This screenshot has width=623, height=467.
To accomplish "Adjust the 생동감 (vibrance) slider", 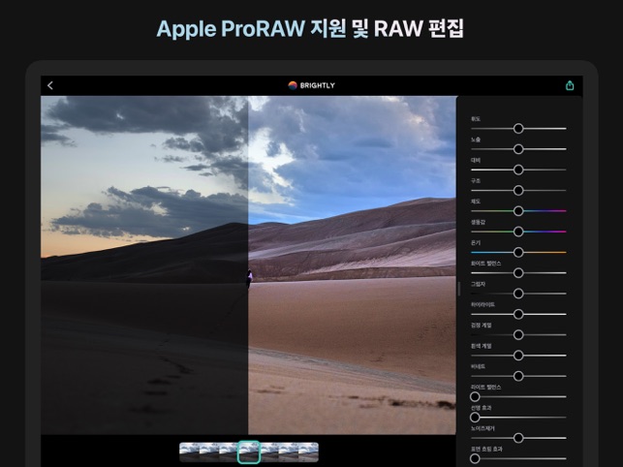I will (x=518, y=232).
